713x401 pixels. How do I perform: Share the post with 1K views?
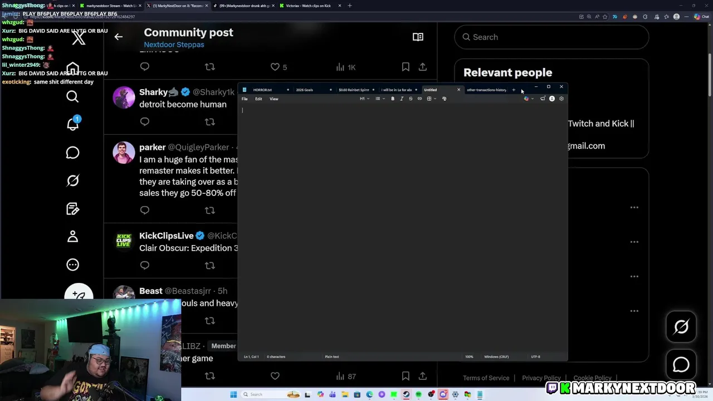tap(423, 67)
